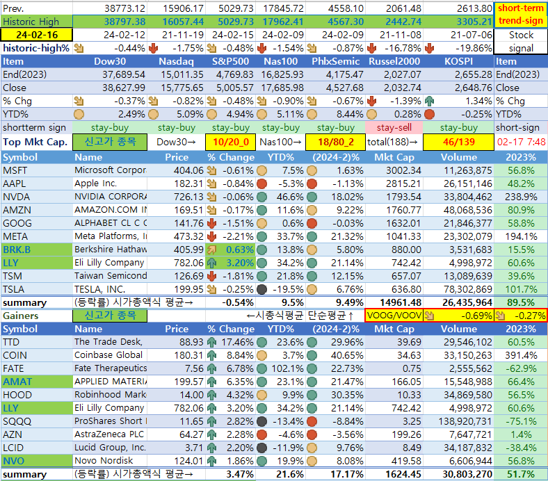548x481 pixels.
Task: Click the dark circle icon beside TSLA YTD -19.5%
Action: tap(261, 290)
